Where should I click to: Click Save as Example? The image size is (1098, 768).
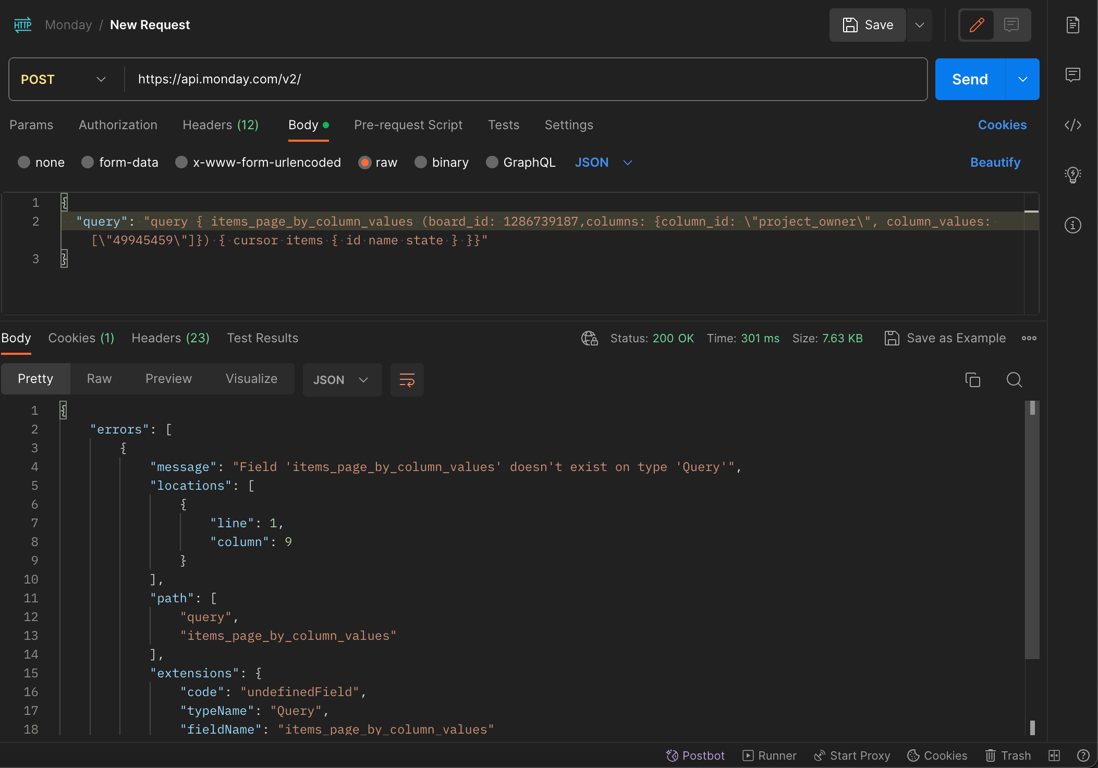pos(945,338)
